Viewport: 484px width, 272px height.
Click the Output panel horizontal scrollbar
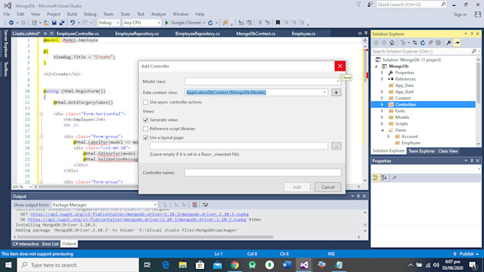coord(145,237)
